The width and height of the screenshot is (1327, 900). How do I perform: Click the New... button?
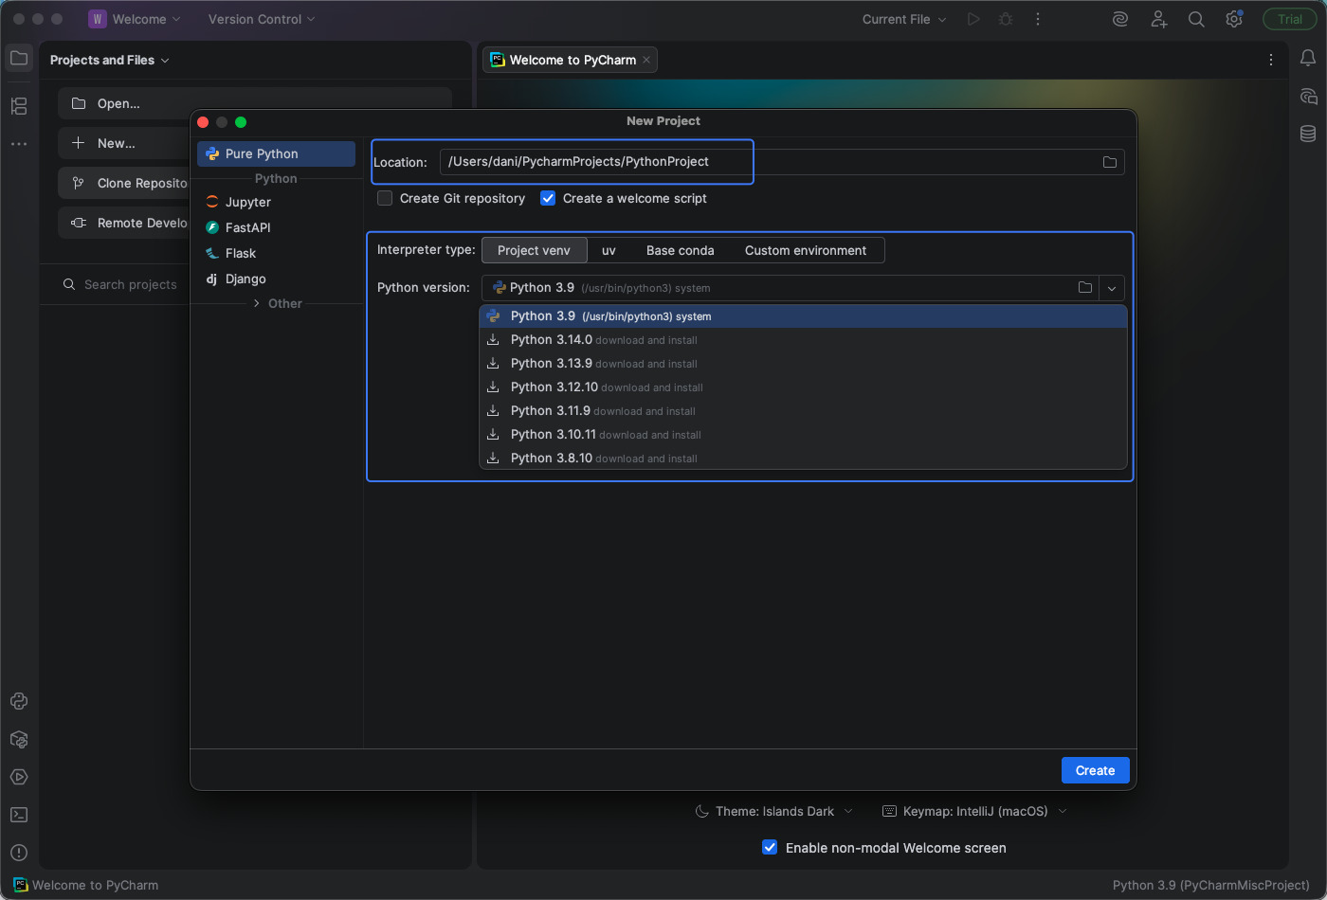coord(124,143)
